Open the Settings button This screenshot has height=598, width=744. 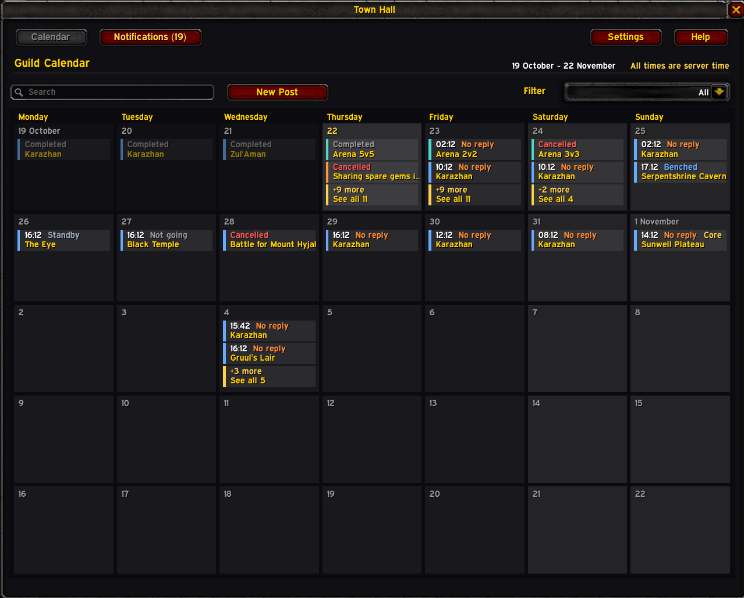pyautogui.click(x=626, y=37)
